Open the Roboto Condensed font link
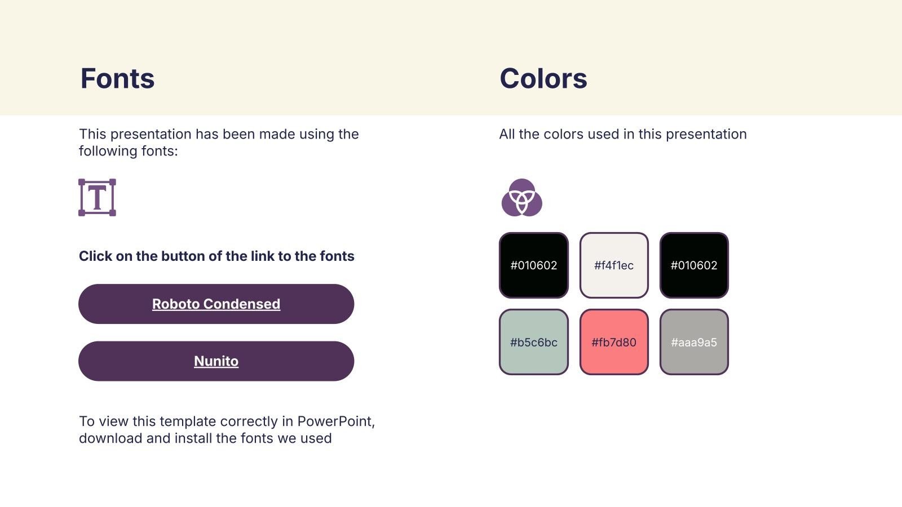The height and width of the screenshot is (507, 902). pyautogui.click(x=216, y=304)
